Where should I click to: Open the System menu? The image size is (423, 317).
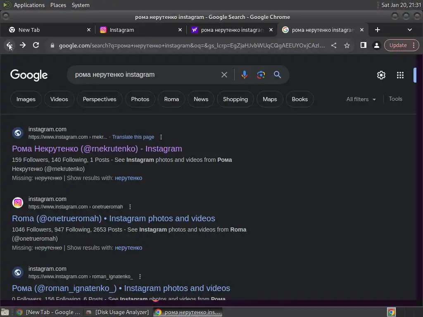tap(81, 5)
